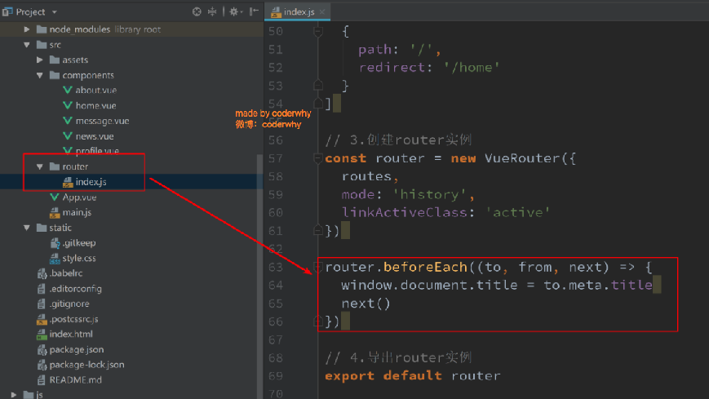This screenshot has height=399, width=709.
Task: Select .babelrc file
Action: click(x=66, y=273)
